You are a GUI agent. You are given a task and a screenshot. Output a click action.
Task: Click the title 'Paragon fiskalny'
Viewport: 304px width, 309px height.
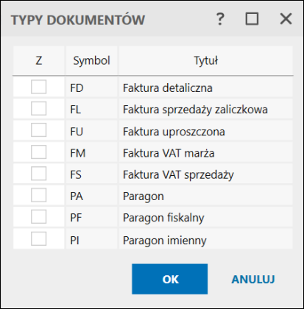point(163,218)
